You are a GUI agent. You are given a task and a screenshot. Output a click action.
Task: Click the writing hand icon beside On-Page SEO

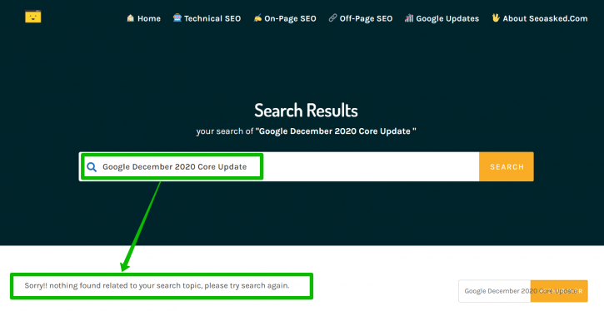[257, 17]
